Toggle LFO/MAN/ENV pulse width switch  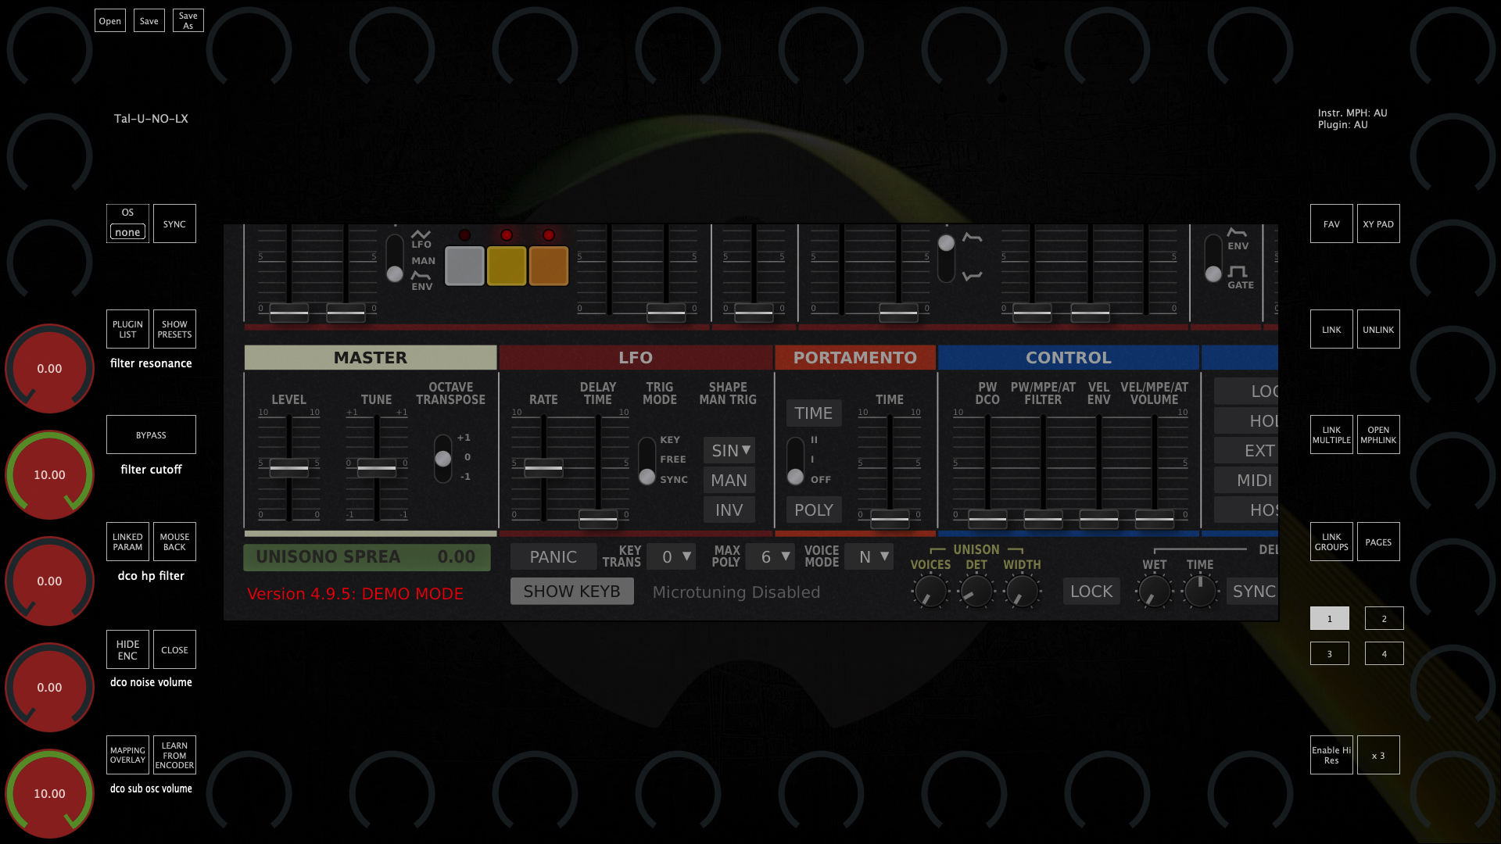tap(395, 259)
